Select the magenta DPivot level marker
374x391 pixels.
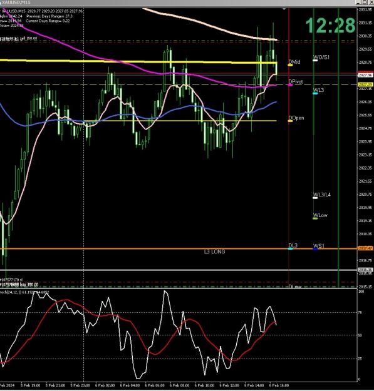(290, 85)
